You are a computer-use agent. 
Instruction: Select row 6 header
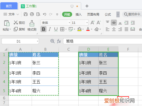4,98
